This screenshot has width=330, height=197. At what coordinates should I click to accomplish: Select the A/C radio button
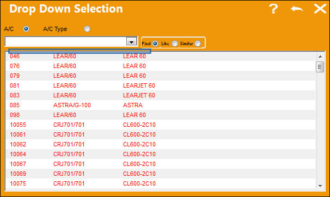[26, 29]
